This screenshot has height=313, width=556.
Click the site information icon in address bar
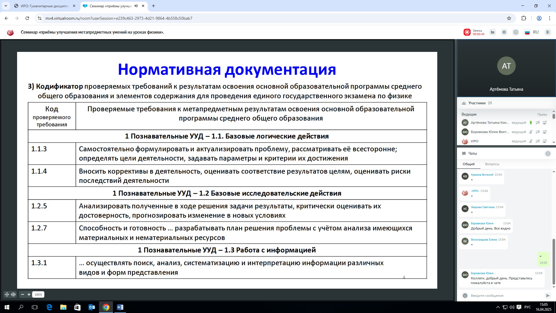point(40,18)
